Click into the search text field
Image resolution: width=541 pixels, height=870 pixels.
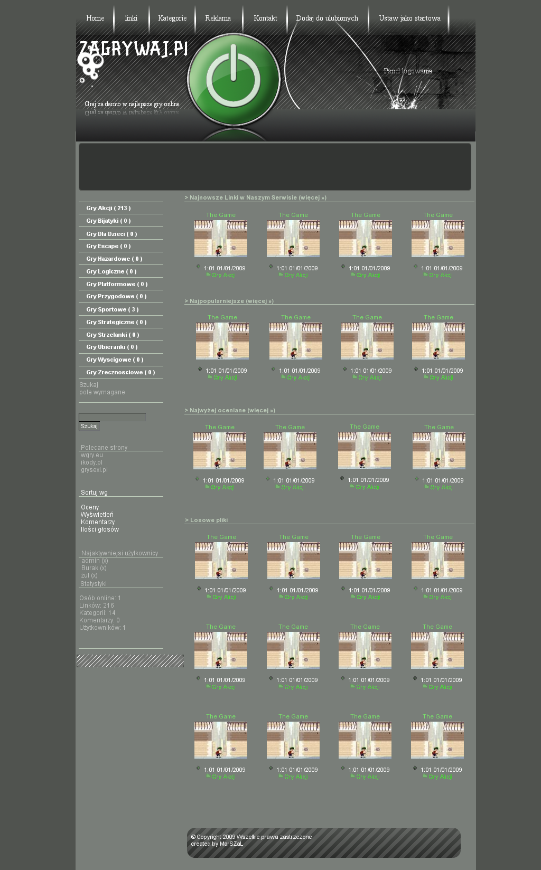(x=112, y=417)
